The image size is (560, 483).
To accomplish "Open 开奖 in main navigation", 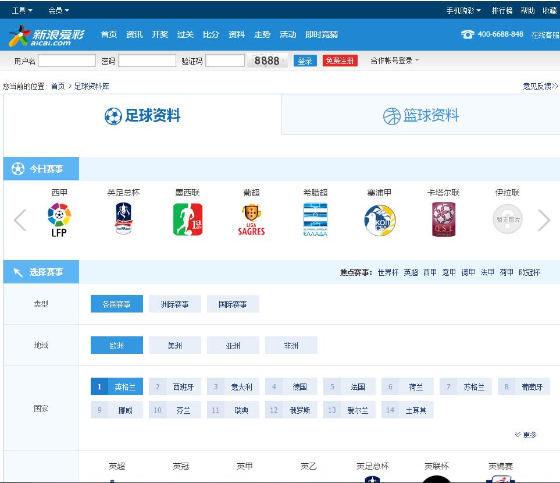I will pyautogui.click(x=160, y=34).
